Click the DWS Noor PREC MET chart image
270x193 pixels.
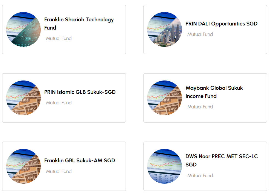point(164,166)
